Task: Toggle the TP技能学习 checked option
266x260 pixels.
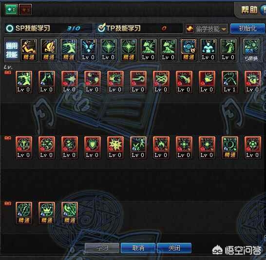Action: [119, 28]
